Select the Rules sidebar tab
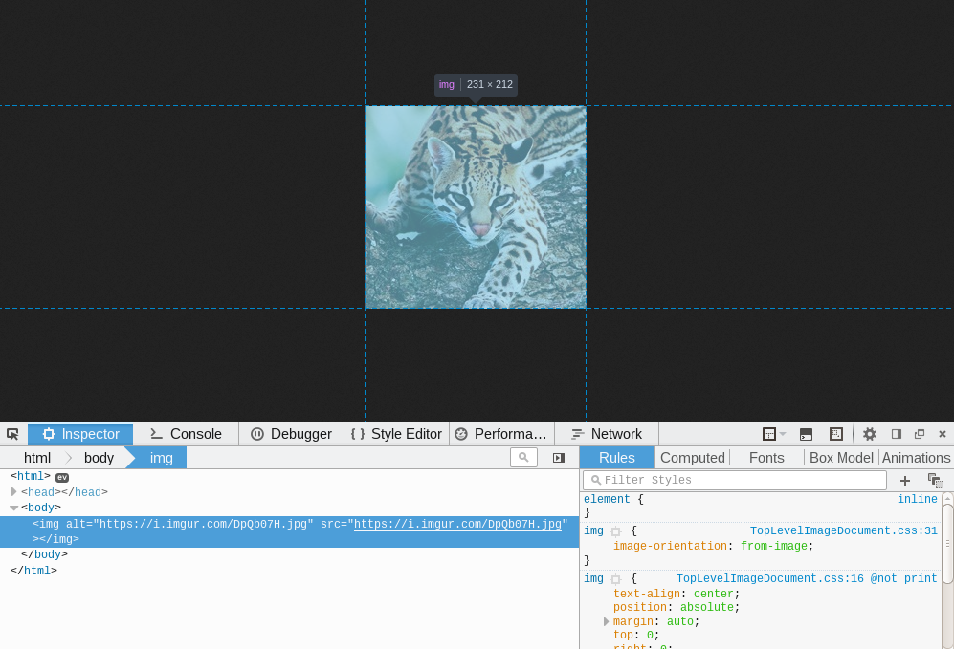The image size is (954, 649). click(617, 458)
